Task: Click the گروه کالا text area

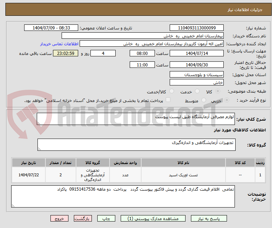Action: 136,145
